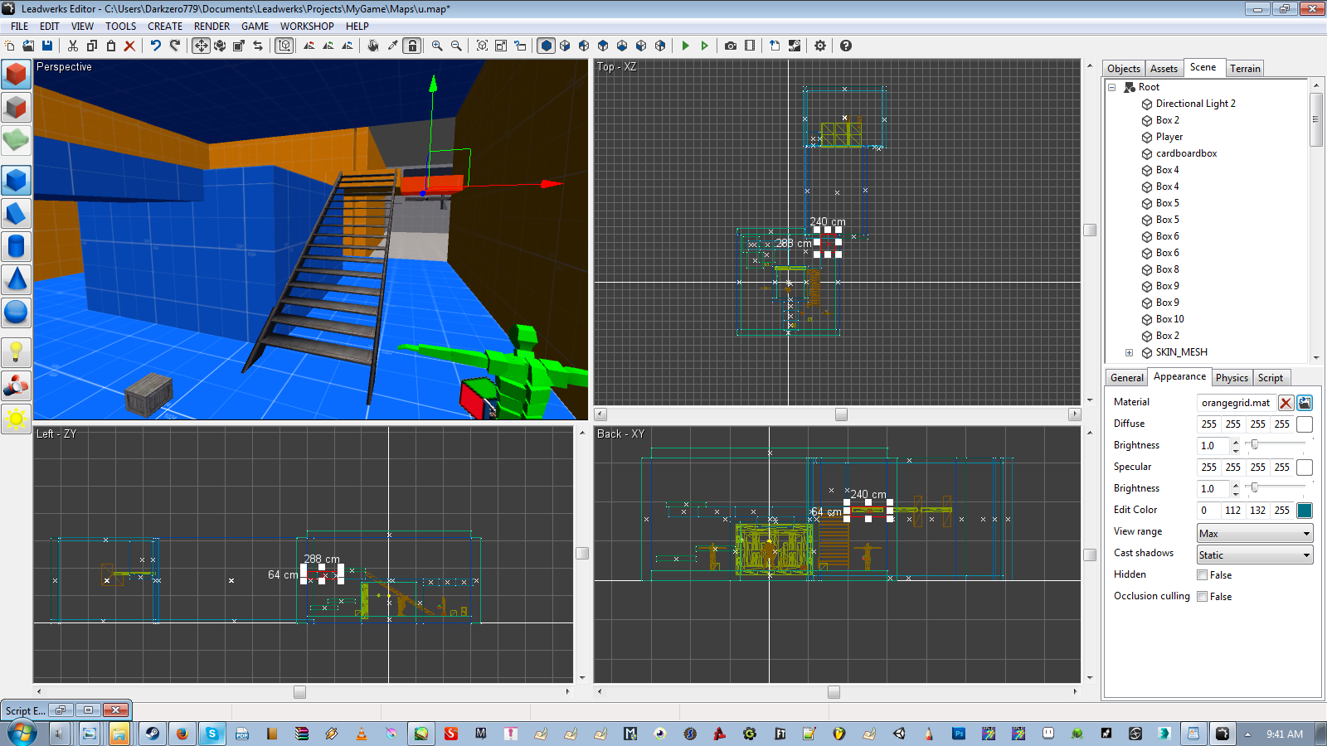Screen dimensions: 1327x746
Task: Add a directional light with sun icon
Action: point(16,419)
